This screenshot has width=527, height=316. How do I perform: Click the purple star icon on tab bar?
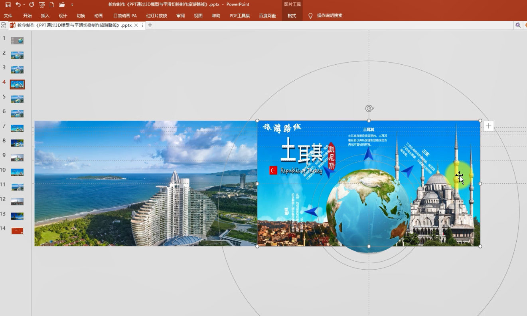tap(518, 25)
